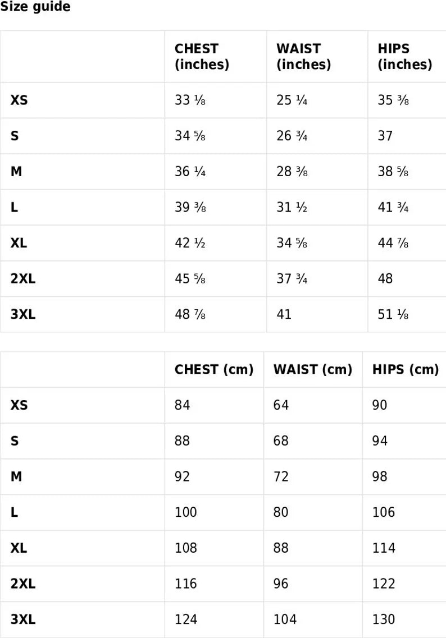The height and width of the screenshot is (638, 446).
Task: Click the "Size guide" heading
Action: coord(35,7)
